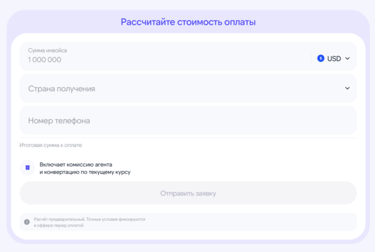Image resolution: width=375 pixels, height=252 pixels.
Task: Click the text и конвертацию по текущему курсу
Action: [85, 172]
